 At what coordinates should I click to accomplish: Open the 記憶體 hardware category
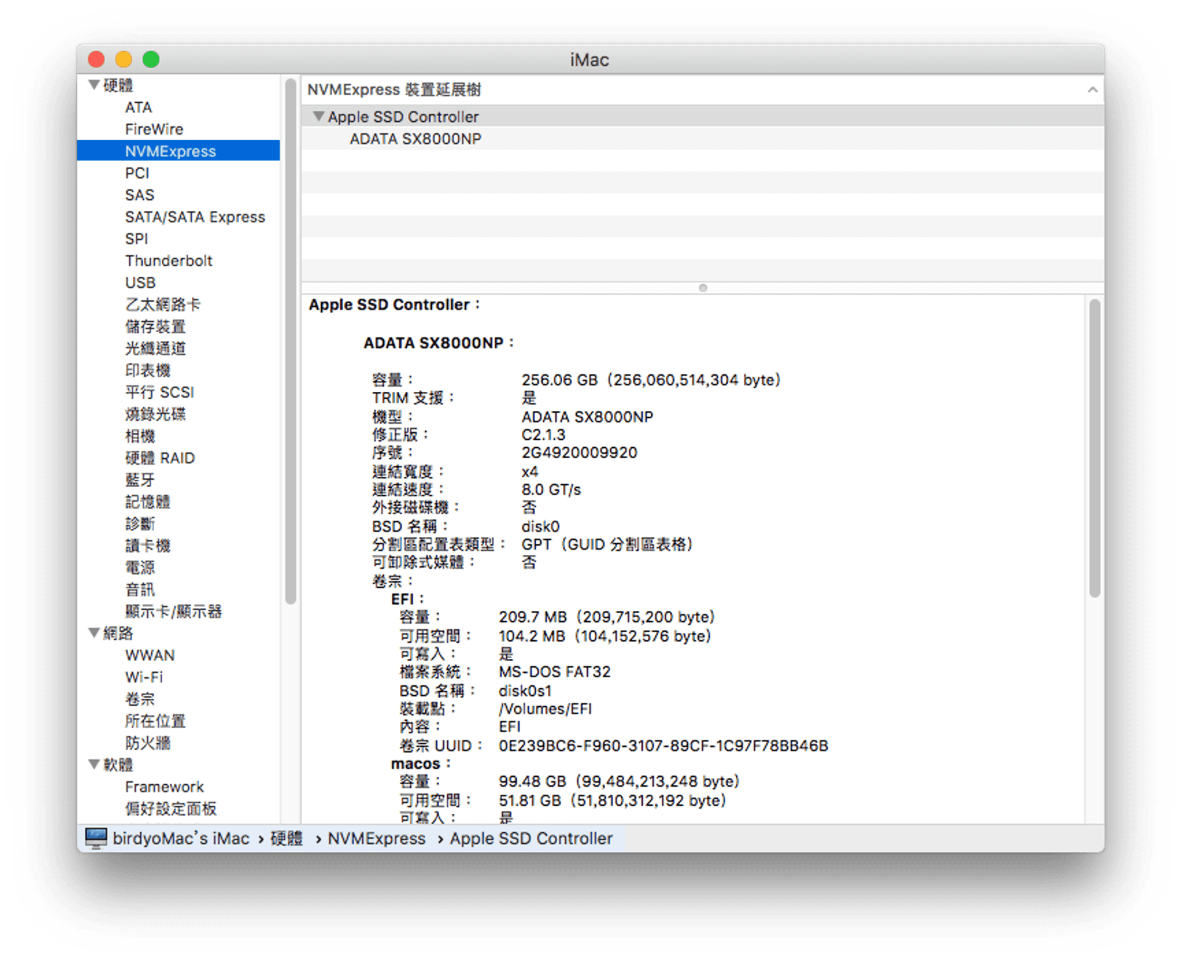pyautogui.click(x=148, y=502)
